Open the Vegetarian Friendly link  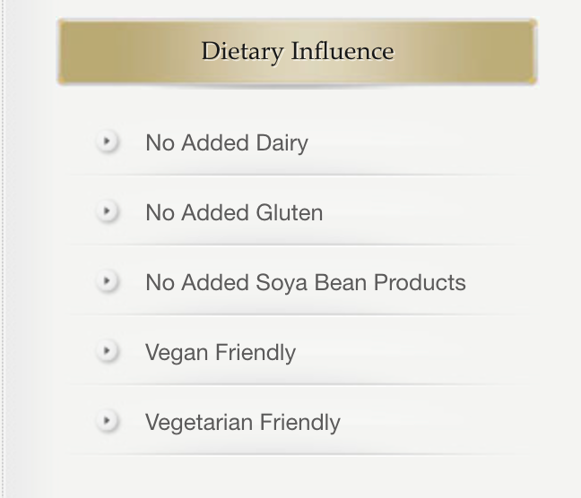pyautogui.click(x=242, y=422)
